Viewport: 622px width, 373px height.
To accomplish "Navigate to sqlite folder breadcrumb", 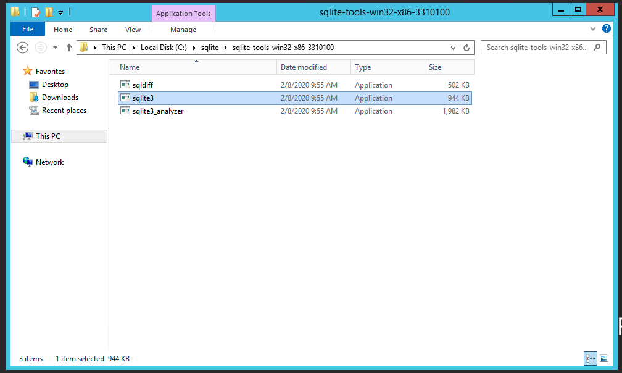I will click(x=210, y=48).
